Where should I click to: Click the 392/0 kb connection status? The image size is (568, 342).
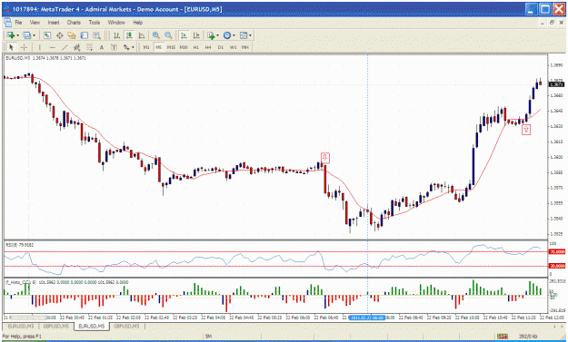pos(527,337)
